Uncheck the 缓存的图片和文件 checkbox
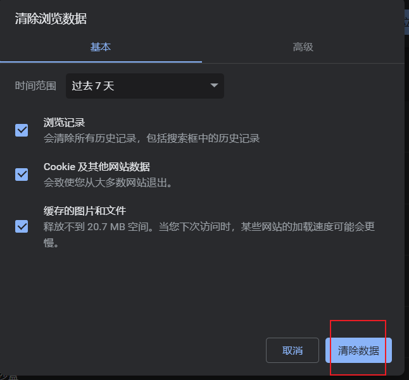This screenshot has height=380, width=409. [22, 226]
